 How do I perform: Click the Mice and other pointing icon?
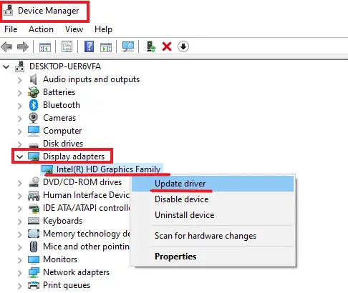[34, 247]
